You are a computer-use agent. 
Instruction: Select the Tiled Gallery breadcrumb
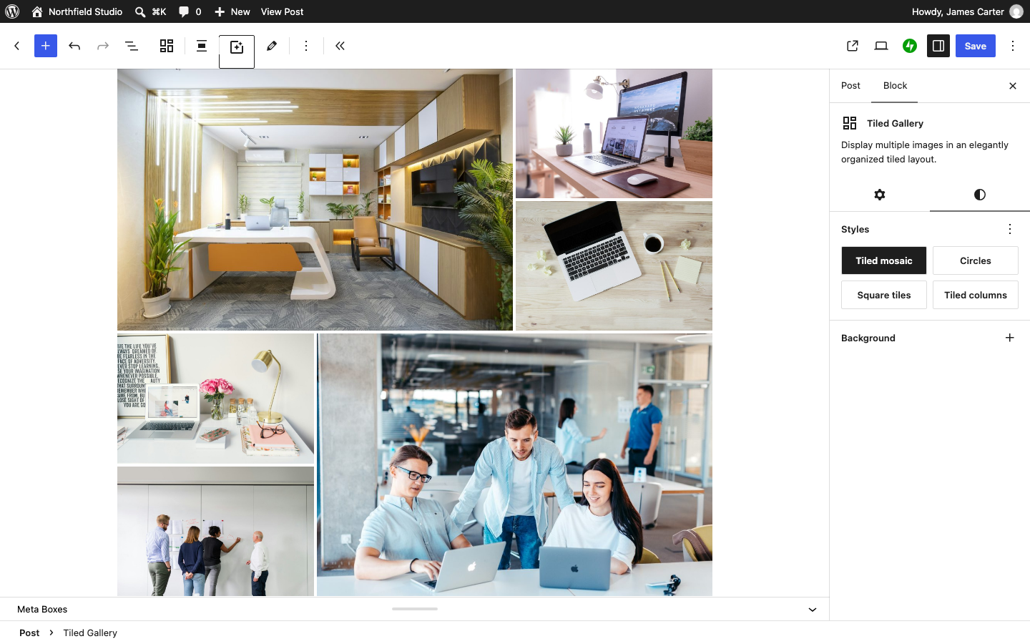pos(90,633)
